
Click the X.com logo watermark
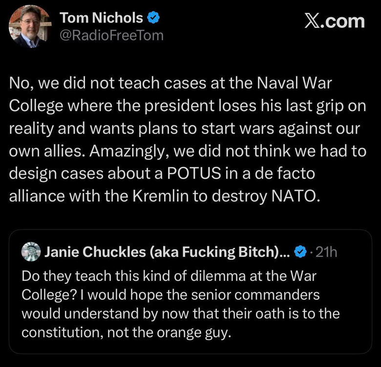334,21
